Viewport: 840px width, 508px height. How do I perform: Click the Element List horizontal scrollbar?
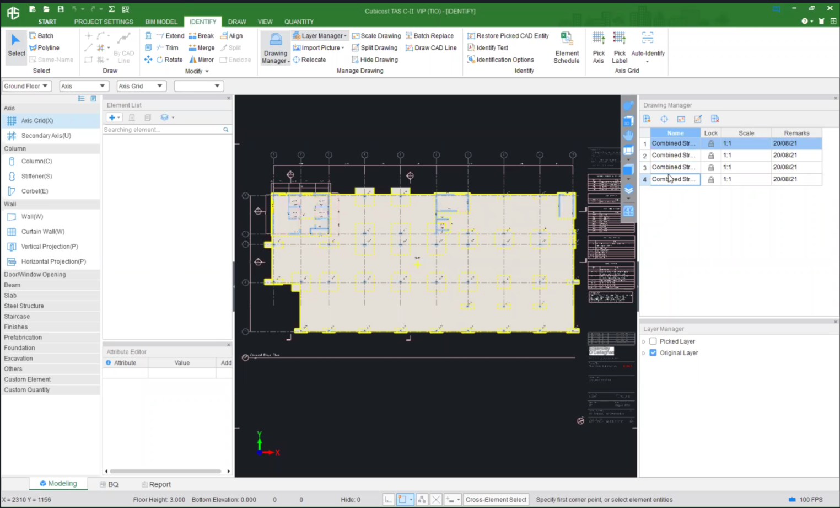click(x=165, y=472)
